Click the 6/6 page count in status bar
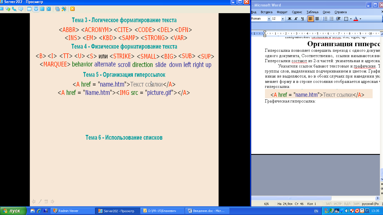This screenshot has height=215, width=383. pyautogui.click(x=266, y=204)
